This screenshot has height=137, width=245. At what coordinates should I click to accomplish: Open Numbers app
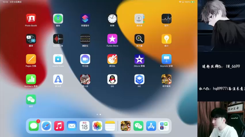[x=31, y=79]
